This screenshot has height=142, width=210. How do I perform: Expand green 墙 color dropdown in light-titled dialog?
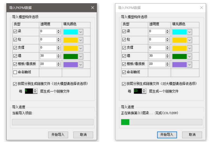pos(189,56)
